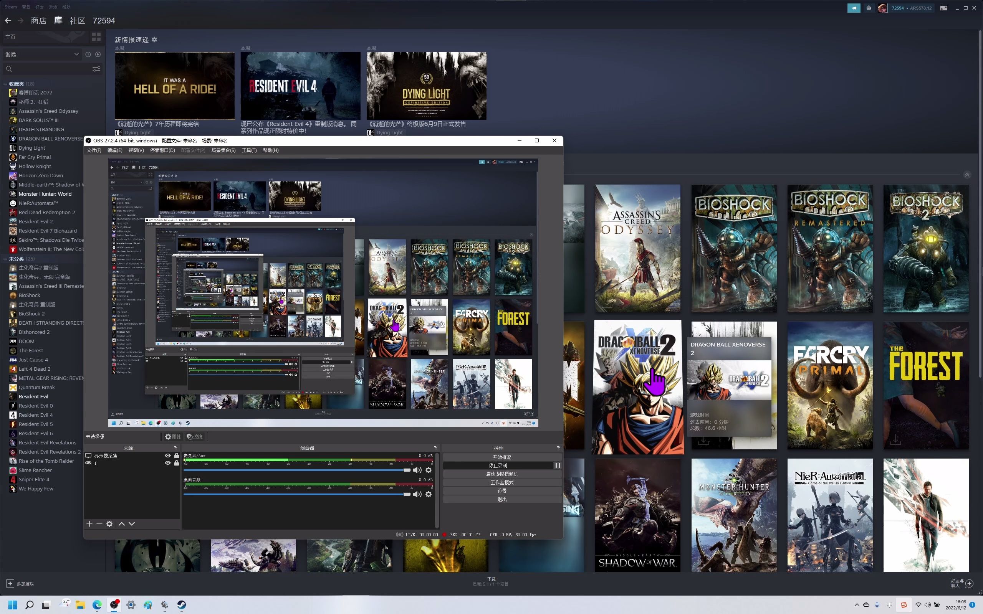Click Steam announcements megaphone icon
The height and width of the screenshot is (614, 983).
coord(854,8)
